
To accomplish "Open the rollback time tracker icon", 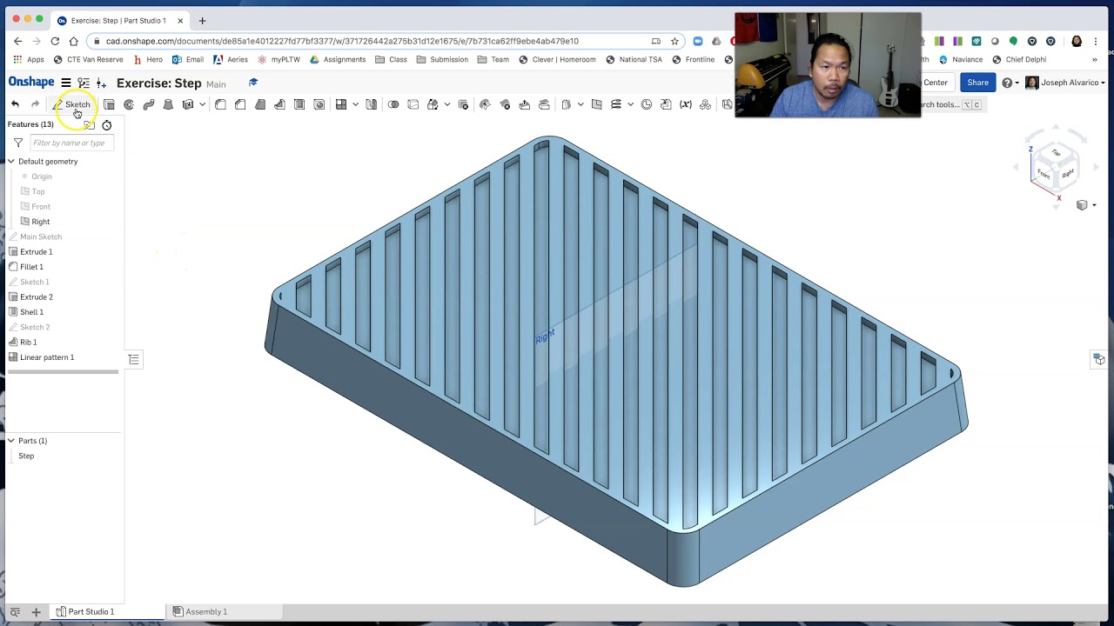I will (x=107, y=125).
